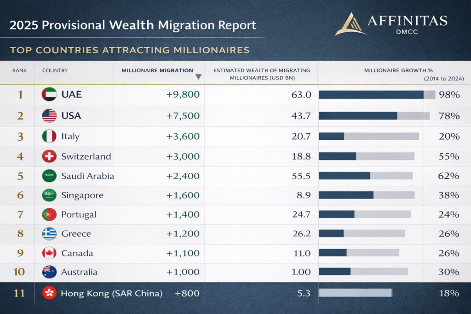Click the Millionaire Migration sort arrow
Image resolution: width=471 pixels, height=314 pixels.
[198, 77]
